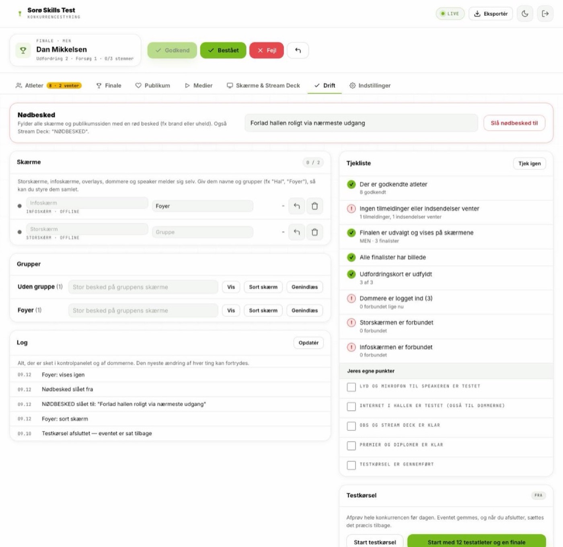Viewport: 563px width, 547px height.
Task: Click the warning icon for Infoskærmen er forbundet
Action: point(351,347)
